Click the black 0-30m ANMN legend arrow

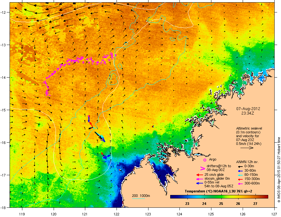(240, 166)
